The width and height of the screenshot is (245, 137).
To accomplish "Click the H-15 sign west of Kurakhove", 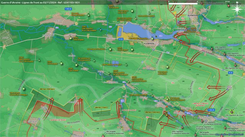I will click(x=121, y=39).
